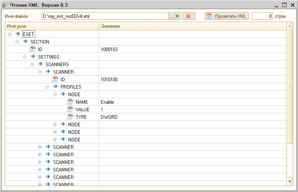The image size is (298, 192).
Task: Click the attribute icon beside TYPE
Action: point(70,117)
